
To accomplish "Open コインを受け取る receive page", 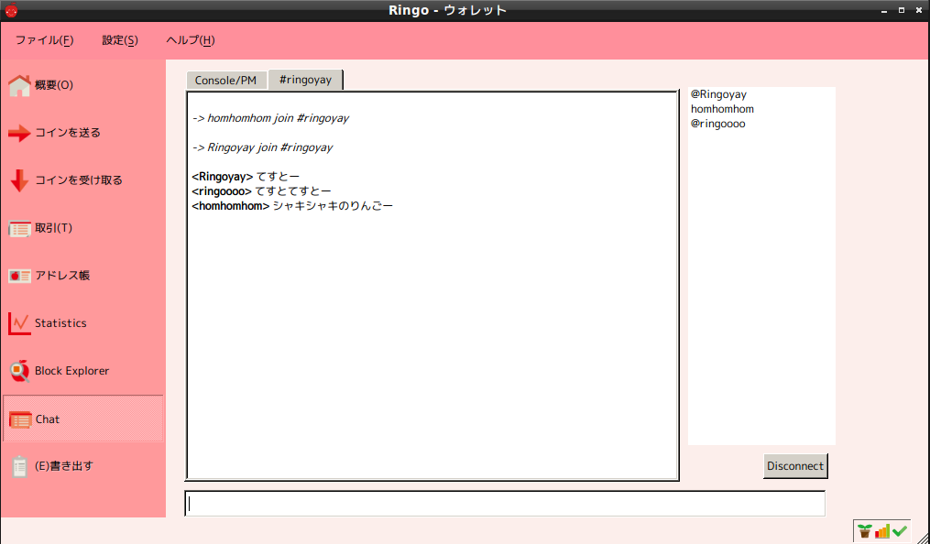I will (x=83, y=180).
